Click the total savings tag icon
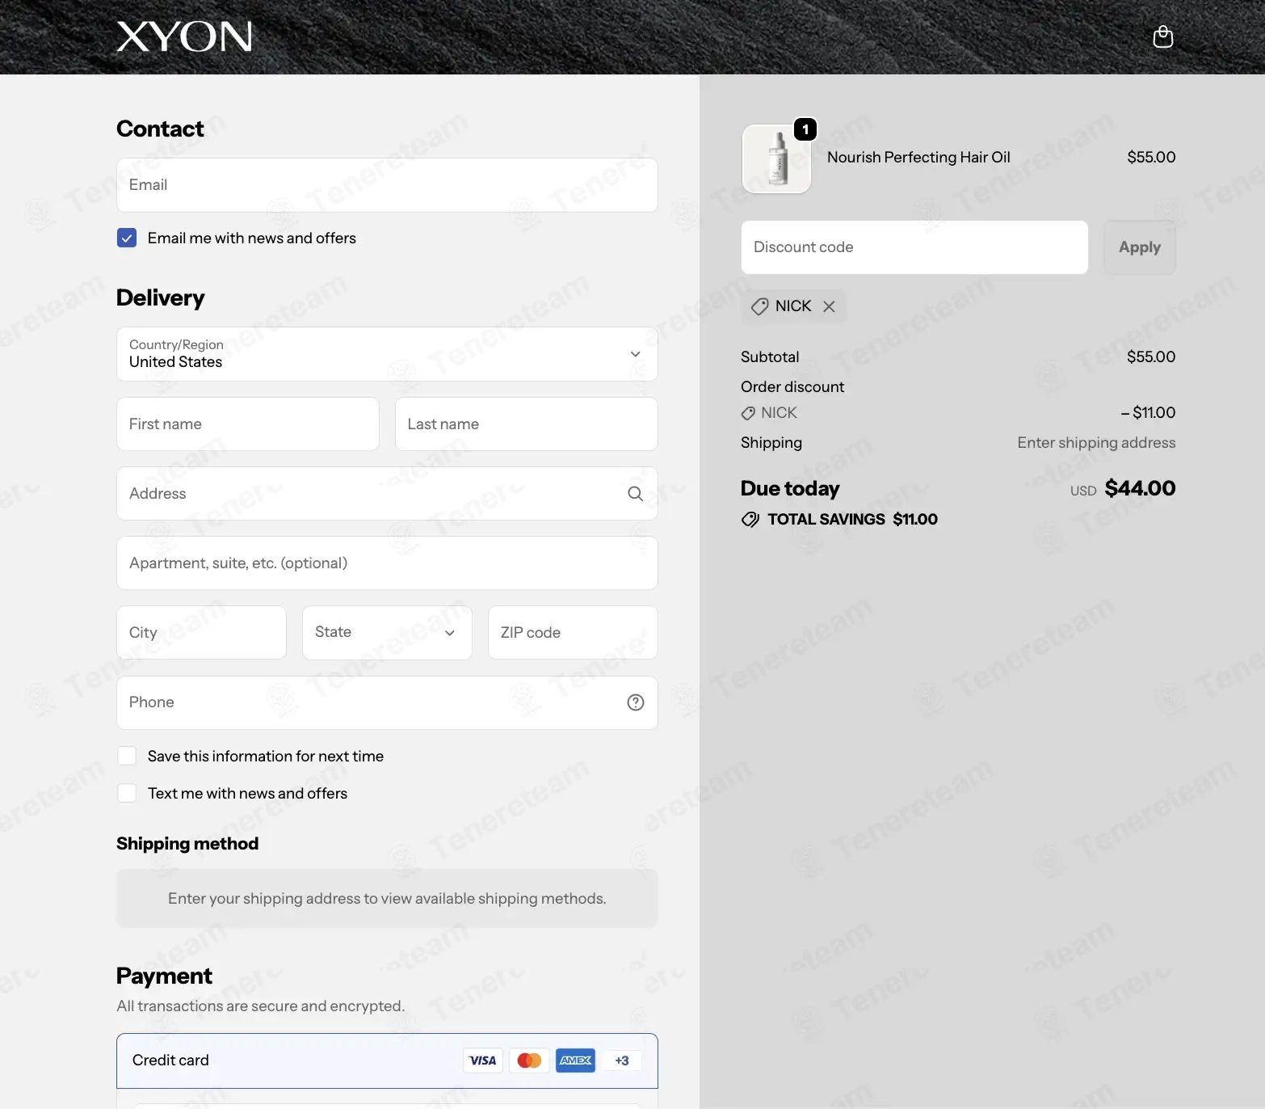Viewport: 1265px width, 1109px height. pos(750,520)
